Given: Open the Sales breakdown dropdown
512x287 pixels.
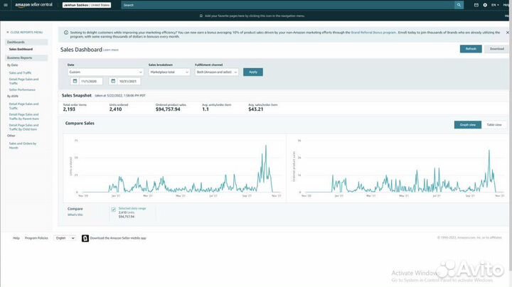Looking at the screenshot, I should pyautogui.click(x=169, y=72).
